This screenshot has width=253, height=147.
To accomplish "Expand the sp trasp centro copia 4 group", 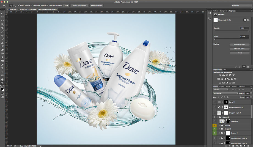I will pyautogui.click(x=220, y=138).
